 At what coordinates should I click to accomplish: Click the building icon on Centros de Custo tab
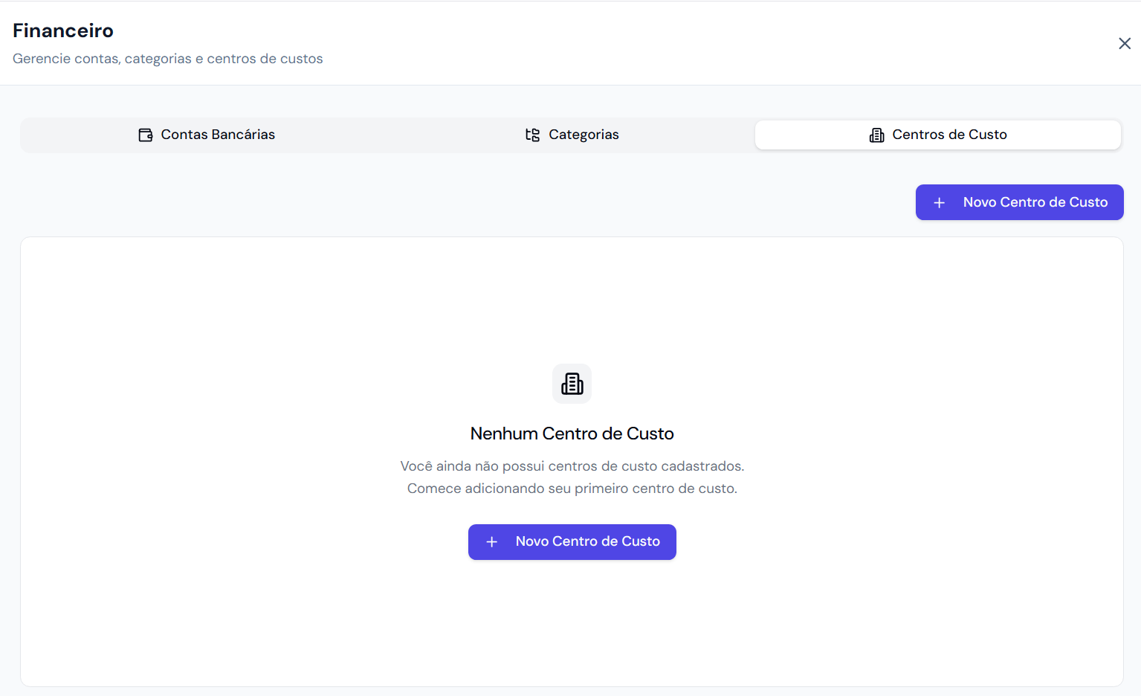point(877,135)
